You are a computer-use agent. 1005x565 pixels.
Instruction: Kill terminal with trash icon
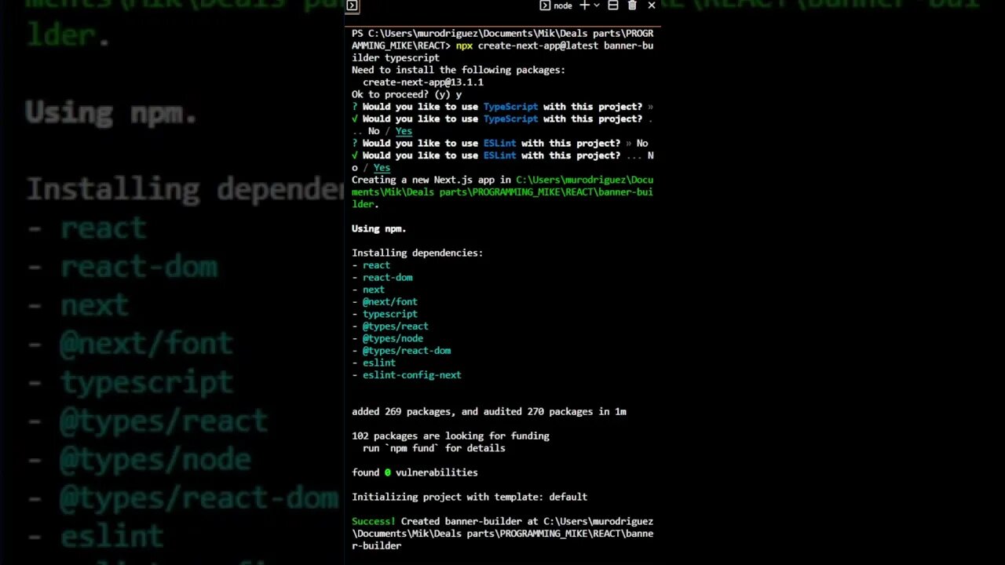pyautogui.click(x=632, y=5)
